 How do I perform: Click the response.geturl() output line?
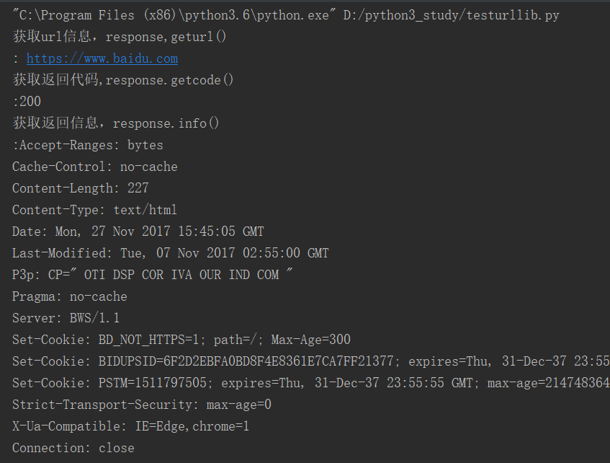120,37
